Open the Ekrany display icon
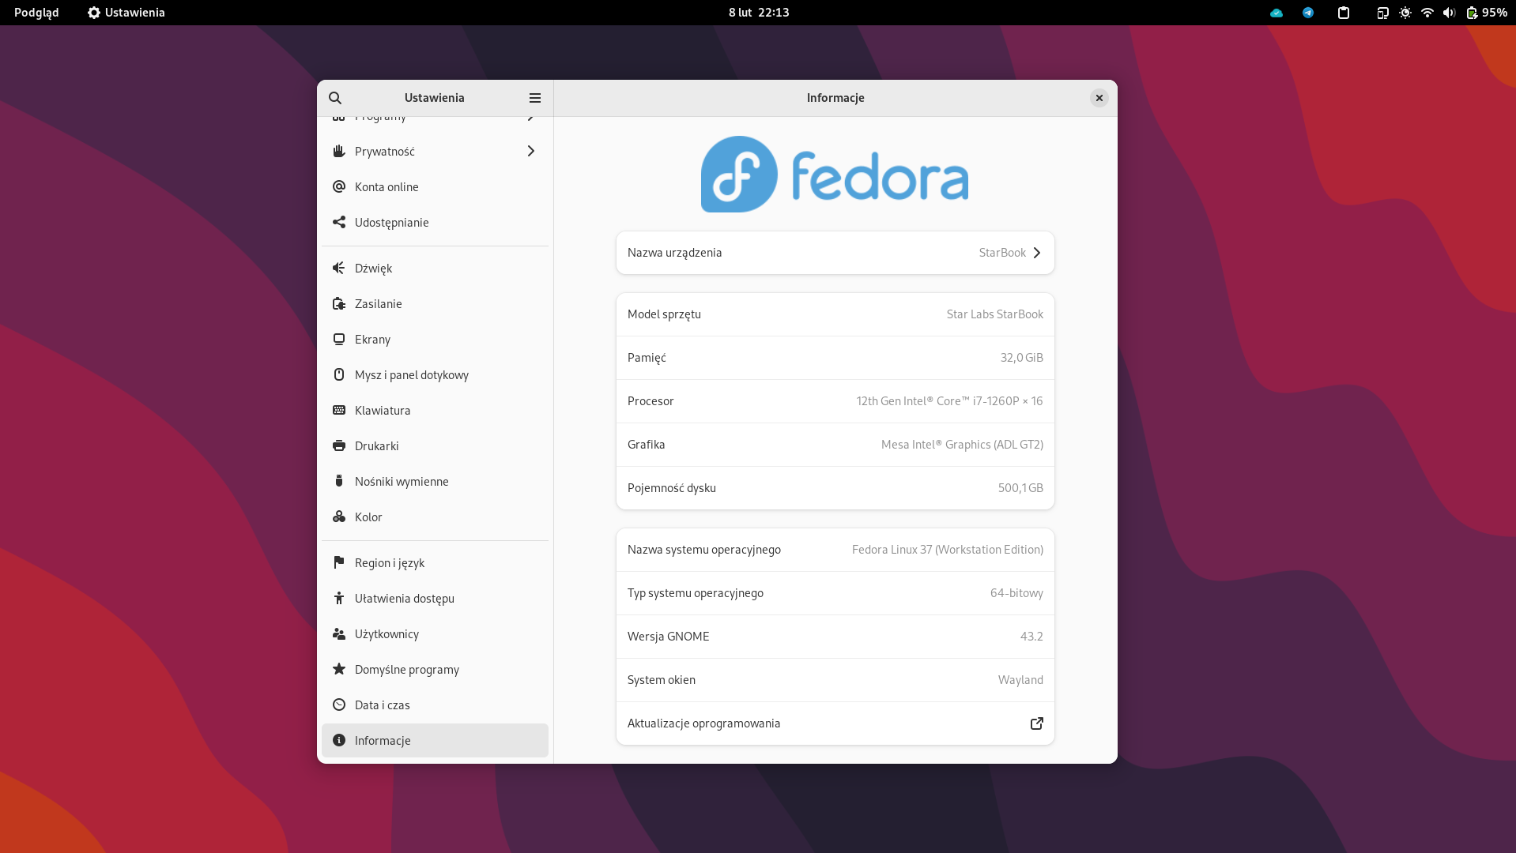The image size is (1516, 853). [339, 339]
